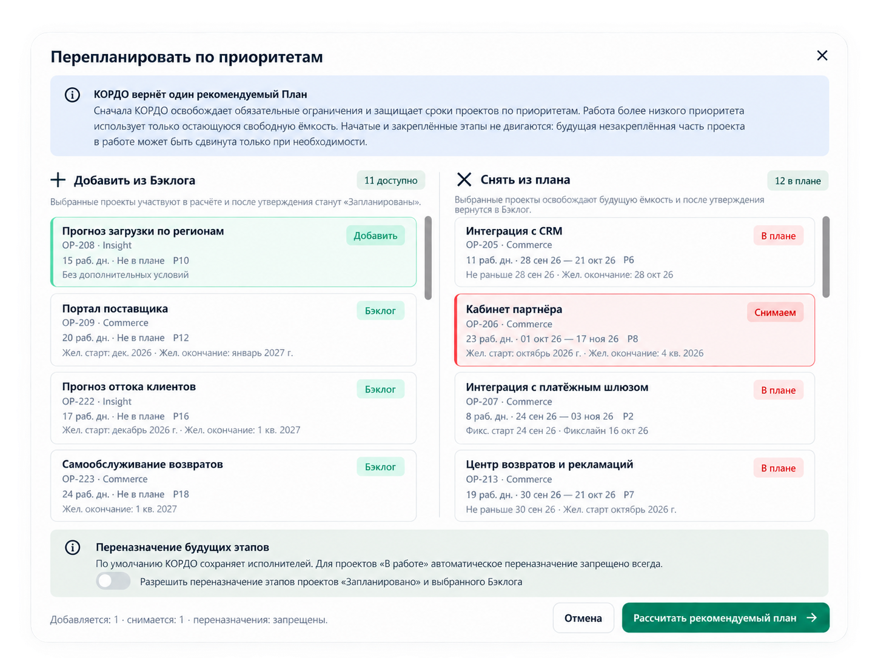Click OP-209 · Commerce label
This screenshot has width=878, height=658.
[106, 323]
